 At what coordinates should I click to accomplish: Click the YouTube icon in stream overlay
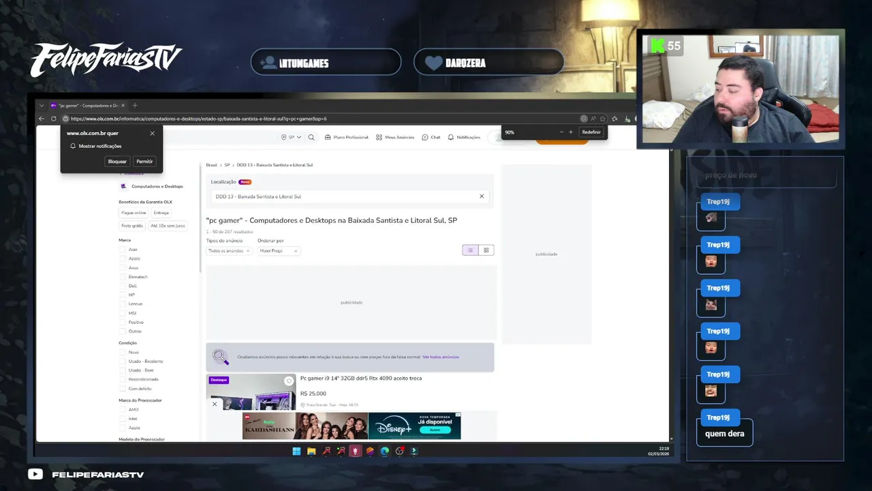[x=35, y=474]
